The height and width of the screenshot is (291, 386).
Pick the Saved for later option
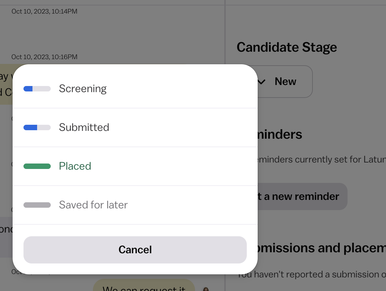click(x=135, y=205)
